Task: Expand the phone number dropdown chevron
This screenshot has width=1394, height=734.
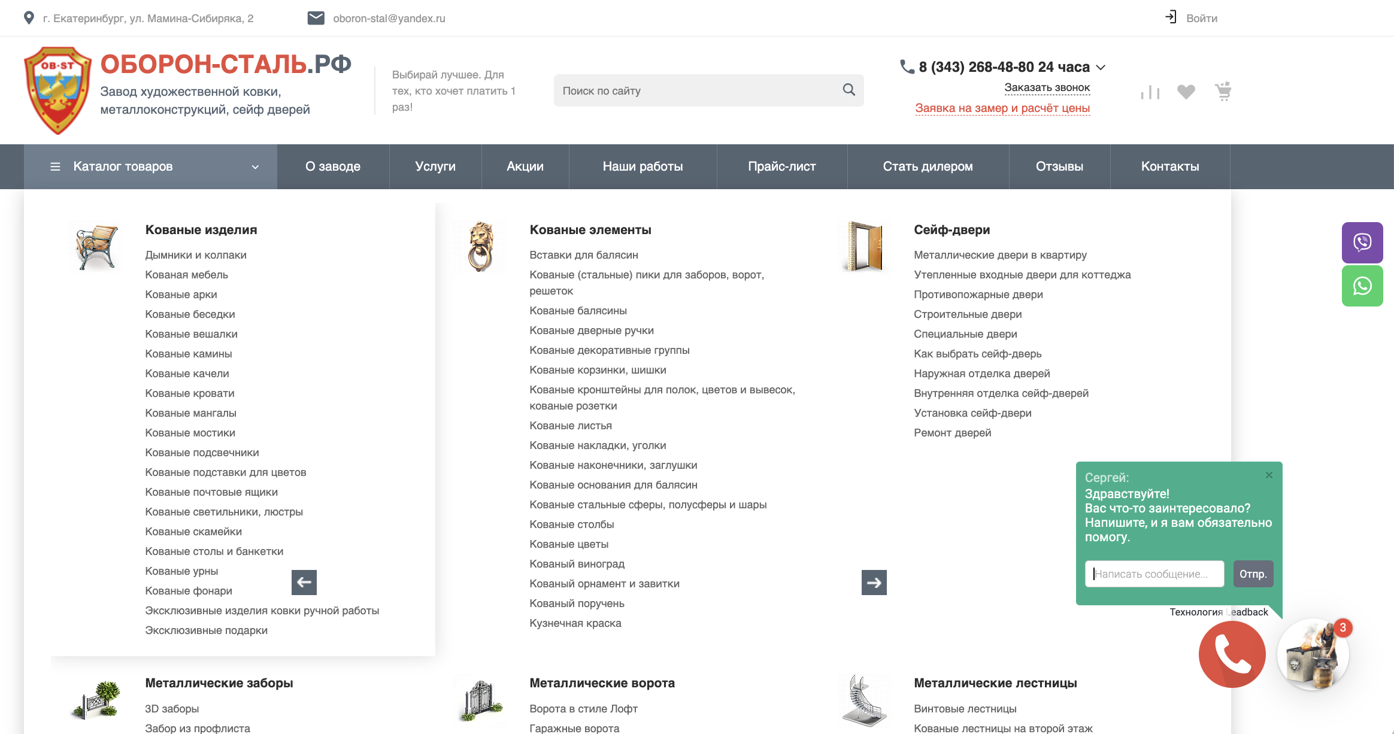Action: (1101, 67)
